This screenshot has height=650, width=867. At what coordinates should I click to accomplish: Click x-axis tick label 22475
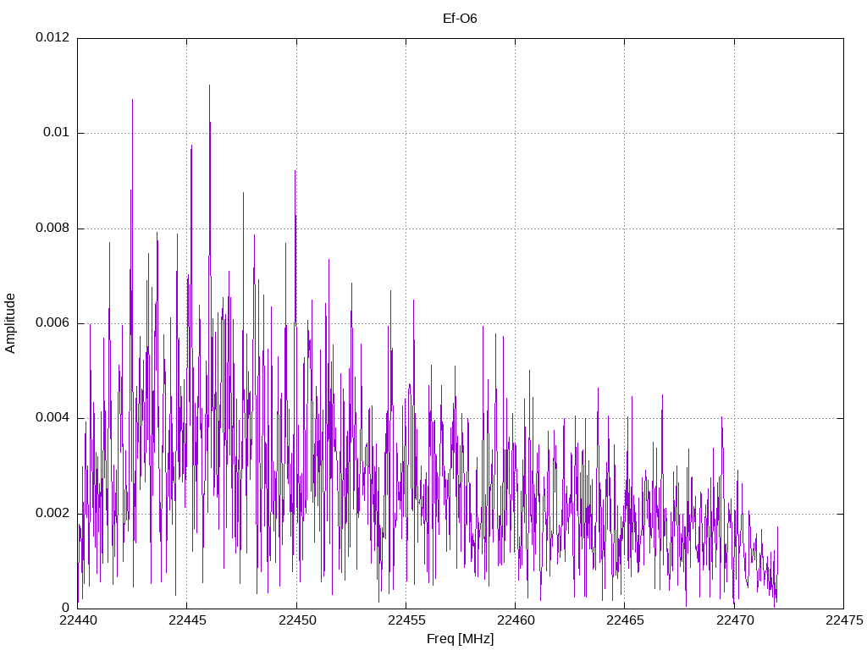[x=844, y=620]
